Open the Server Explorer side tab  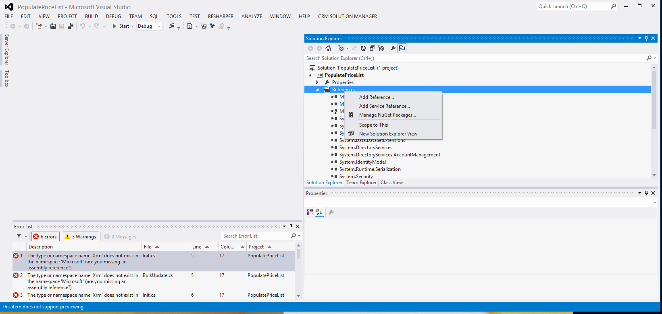coord(6,49)
